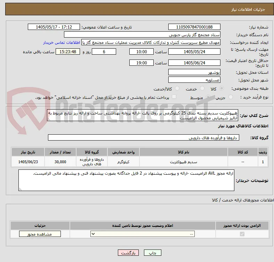The height and width of the screenshot is (262, 274).
Task: Click the کد کالا column header
Action: (243, 152)
